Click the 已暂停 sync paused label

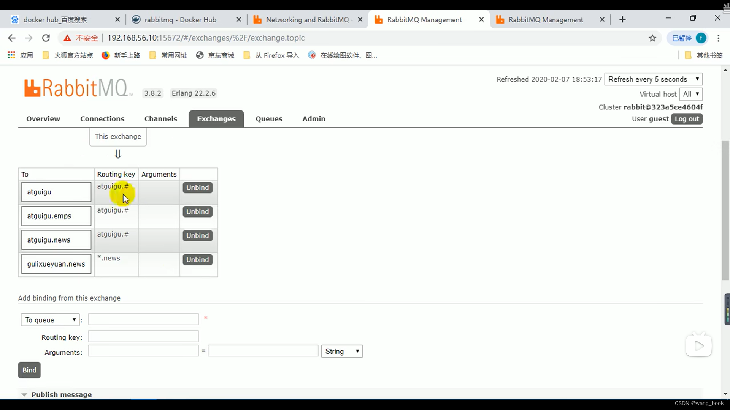(x=682, y=38)
